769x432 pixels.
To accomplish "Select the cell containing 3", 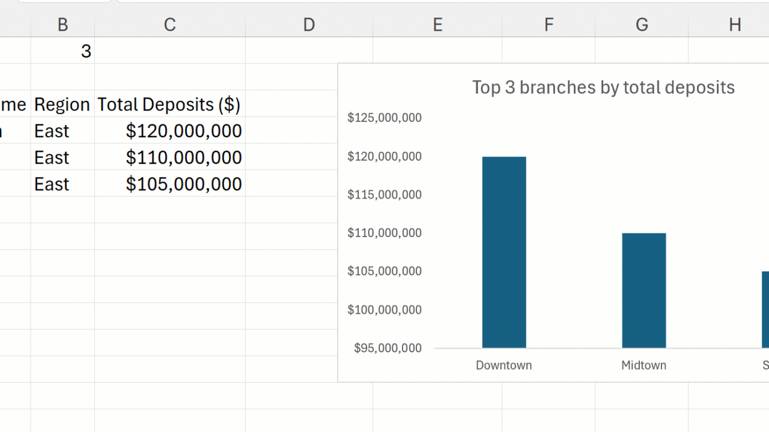I will [62, 52].
